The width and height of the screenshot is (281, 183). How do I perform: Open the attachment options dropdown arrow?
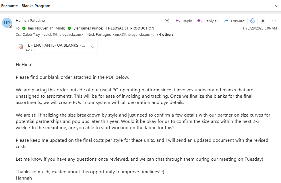[92, 47]
